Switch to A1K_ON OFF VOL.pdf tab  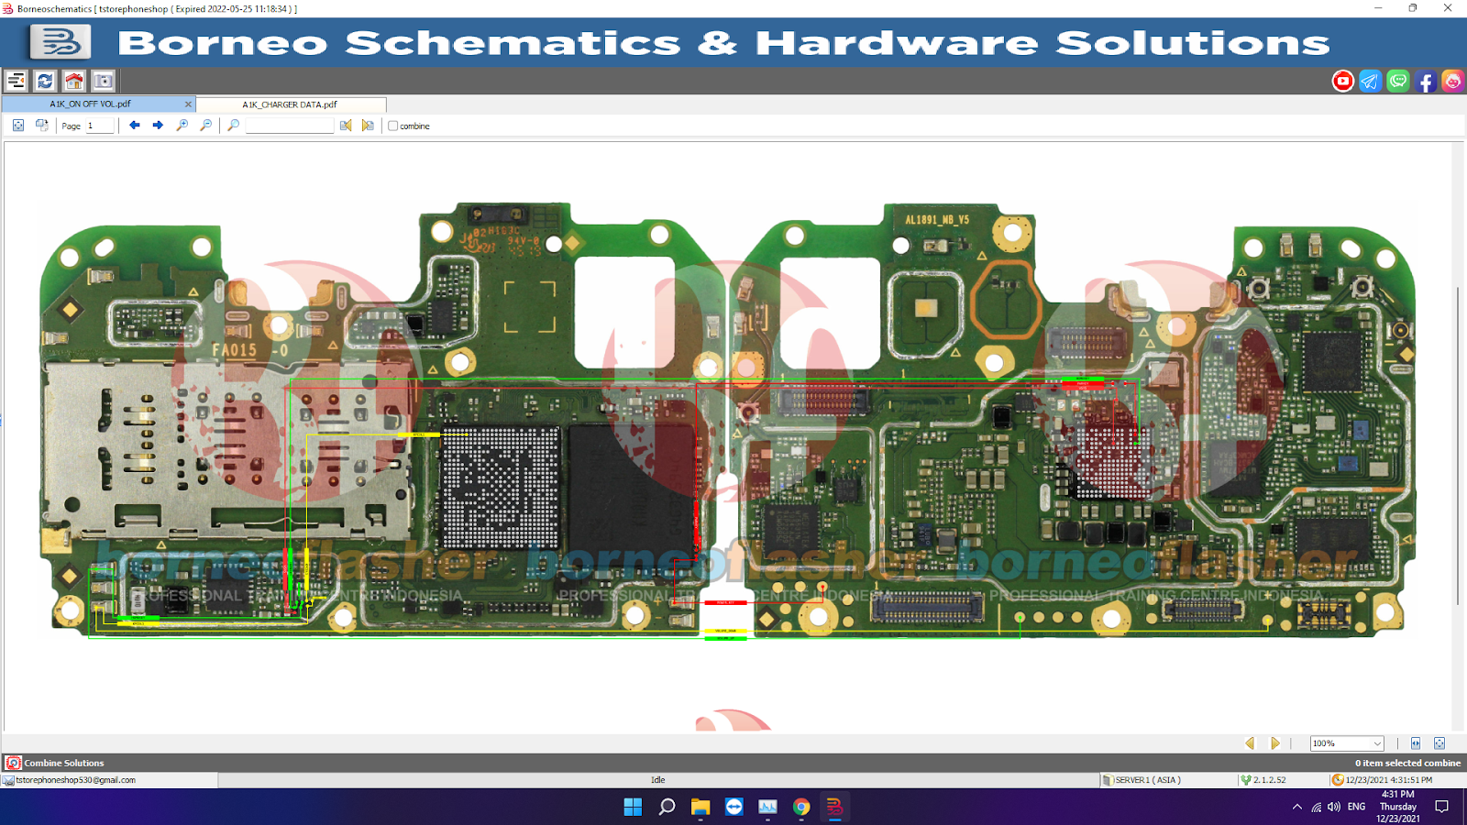pyautogui.click(x=90, y=104)
